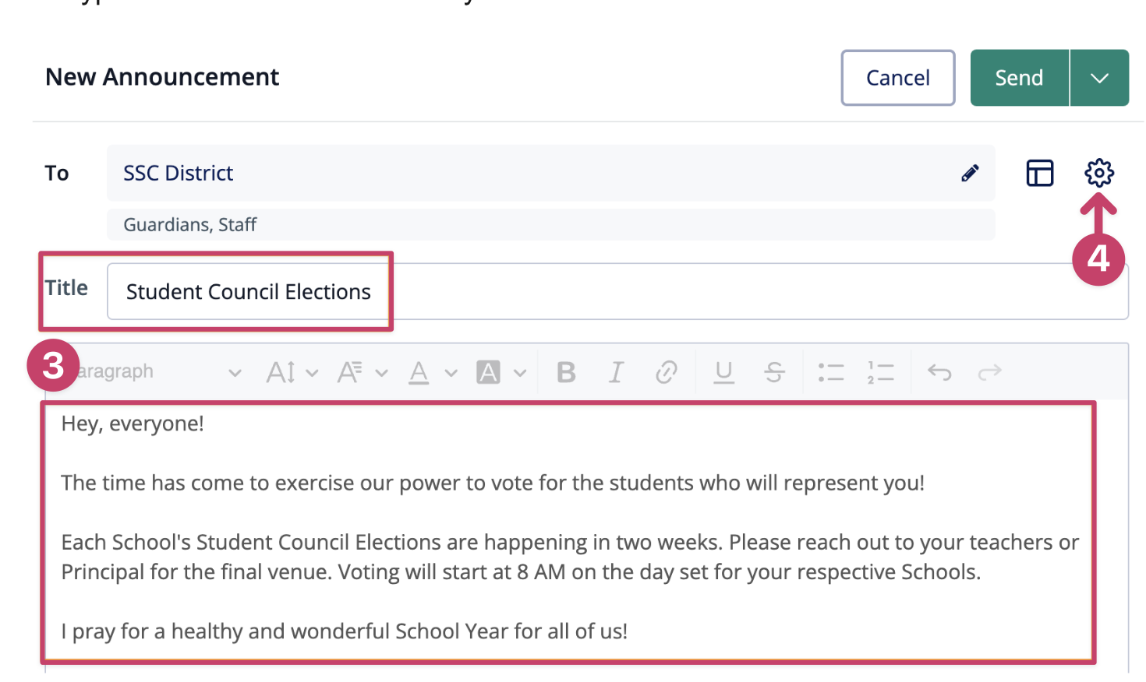Open the font family dropdown
This screenshot has width=1146, height=682.
(363, 372)
